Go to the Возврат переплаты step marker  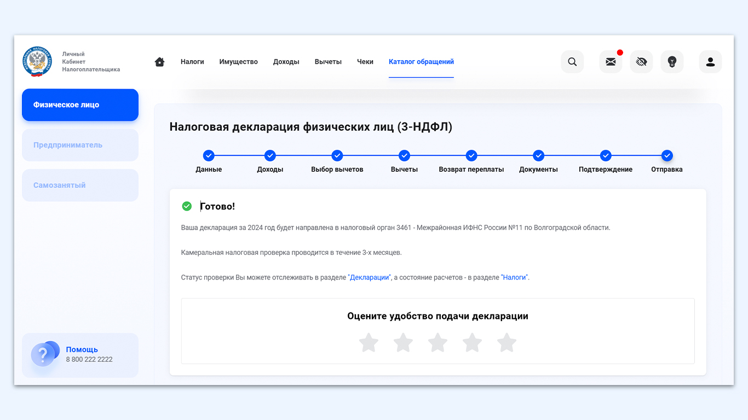pos(471,155)
